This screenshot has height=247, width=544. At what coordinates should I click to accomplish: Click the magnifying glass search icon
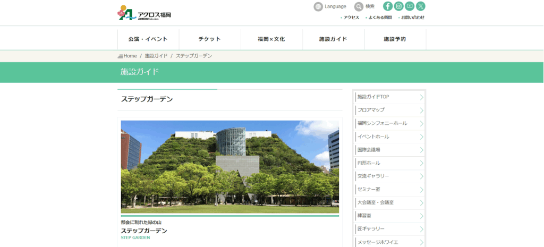[359, 6]
